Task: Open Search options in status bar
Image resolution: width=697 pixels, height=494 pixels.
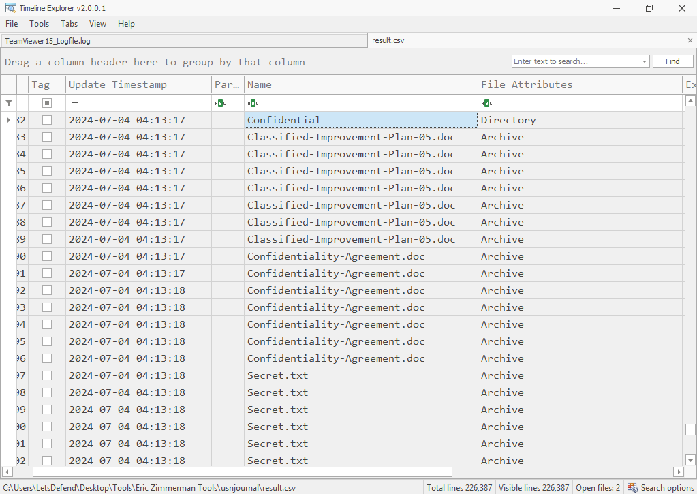Action: pos(661,488)
